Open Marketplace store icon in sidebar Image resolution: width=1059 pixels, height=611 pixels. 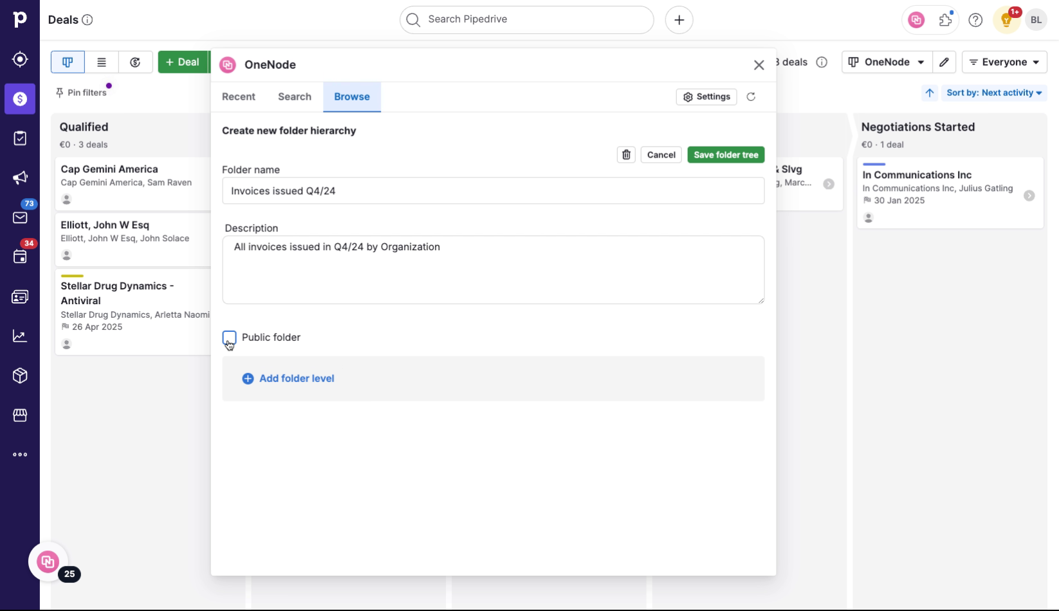click(x=20, y=415)
